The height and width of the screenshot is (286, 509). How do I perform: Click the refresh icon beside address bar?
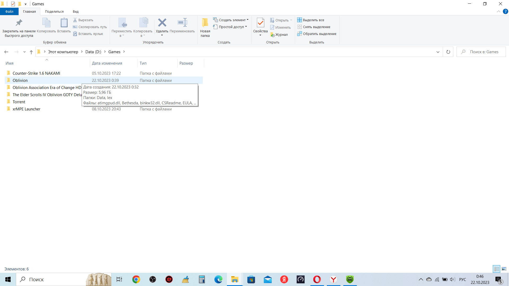(448, 52)
